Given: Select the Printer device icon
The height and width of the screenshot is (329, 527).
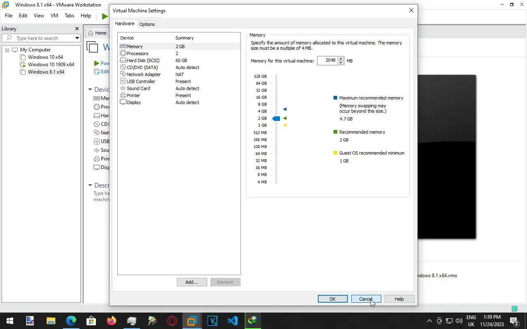Looking at the screenshot, I should [x=123, y=95].
